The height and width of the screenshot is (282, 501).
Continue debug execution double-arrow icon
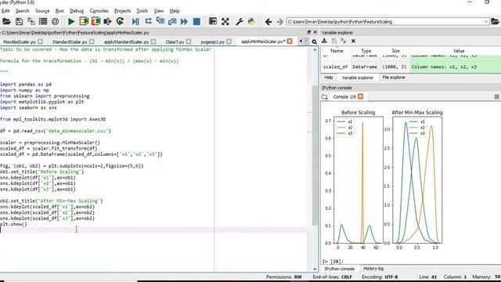coord(184,21)
